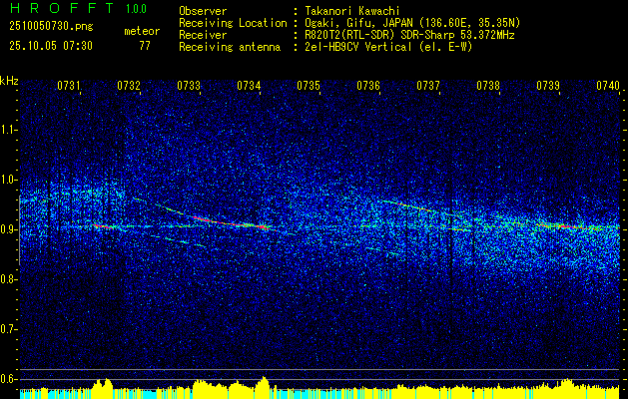Click the 0.6 kHz axis label

tap(9, 379)
